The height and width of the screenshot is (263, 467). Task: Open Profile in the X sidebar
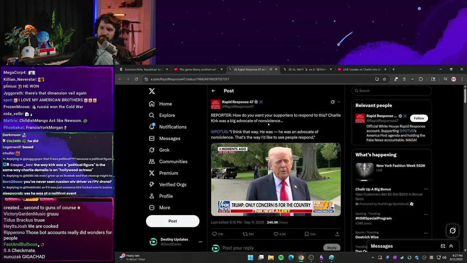point(161,196)
